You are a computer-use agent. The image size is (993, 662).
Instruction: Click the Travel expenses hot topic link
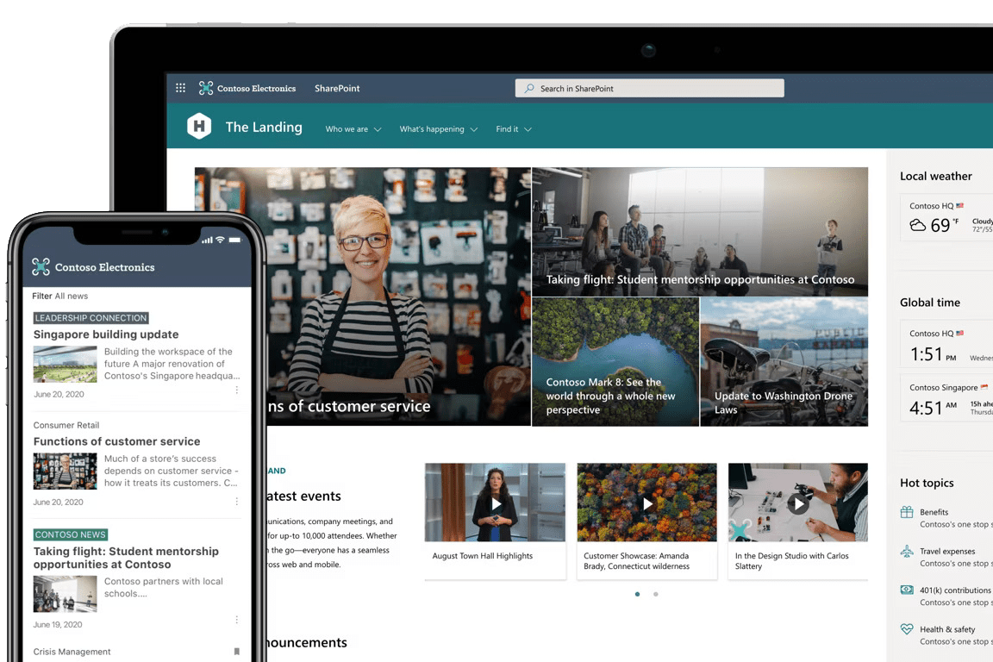point(947,551)
